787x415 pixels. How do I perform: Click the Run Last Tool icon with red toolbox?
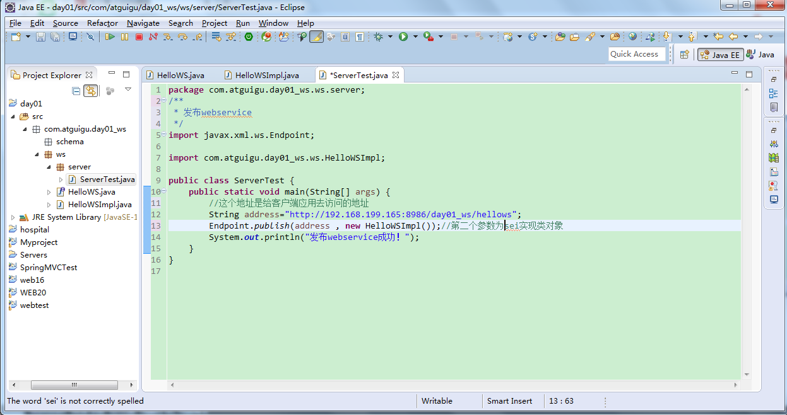coord(428,37)
